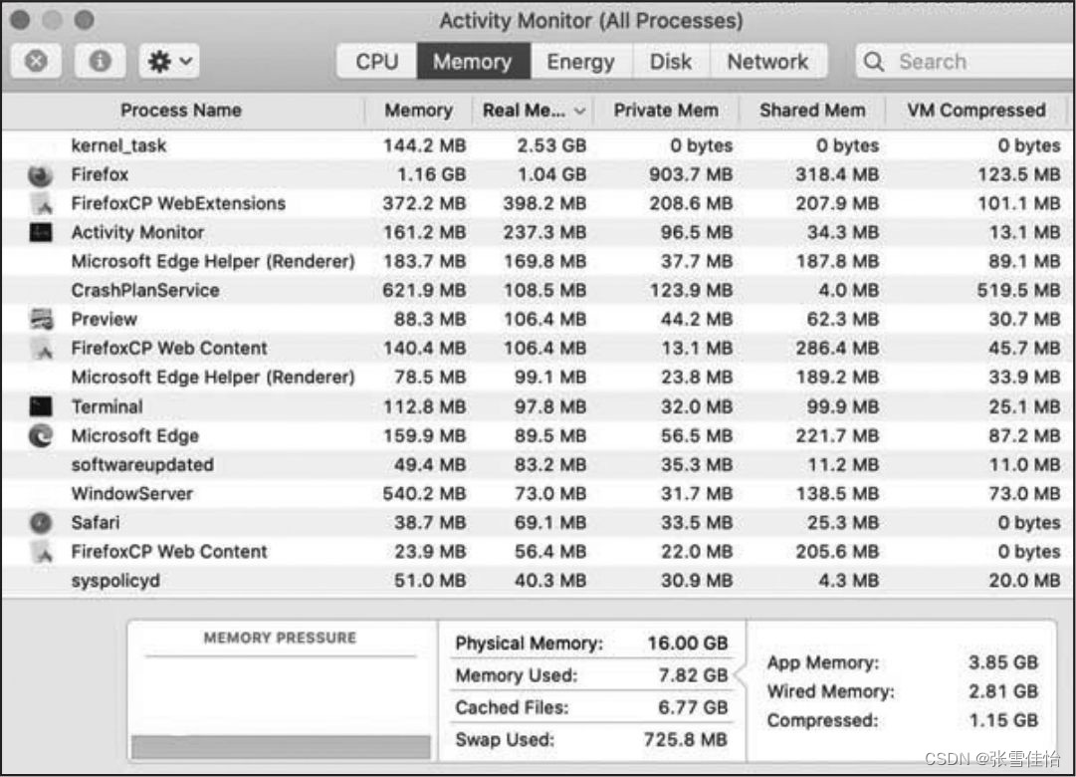Sort by Private Mem column header

click(x=666, y=111)
